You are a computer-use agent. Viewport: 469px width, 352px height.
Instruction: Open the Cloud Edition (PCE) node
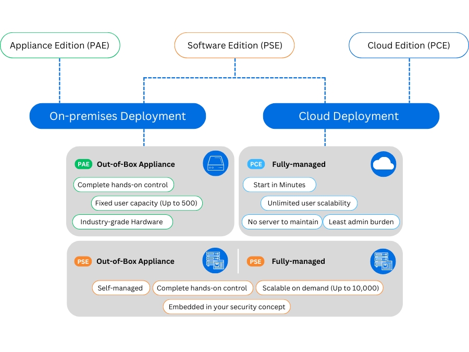(409, 45)
